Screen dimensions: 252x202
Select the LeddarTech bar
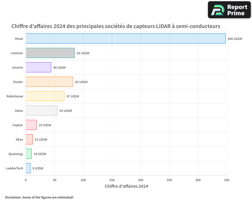tap(28, 168)
